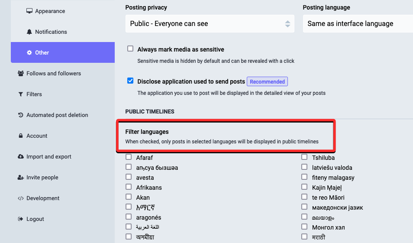Go to Invite people page
The height and width of the screenshot is (243, 413).
pyautogui.click(x=42, y=178)
